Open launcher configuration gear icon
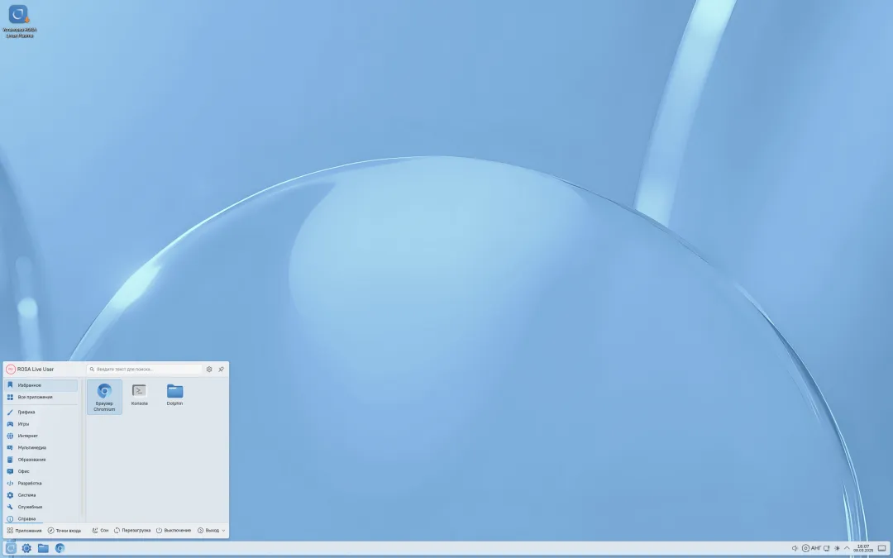 [x=209, y=369]
